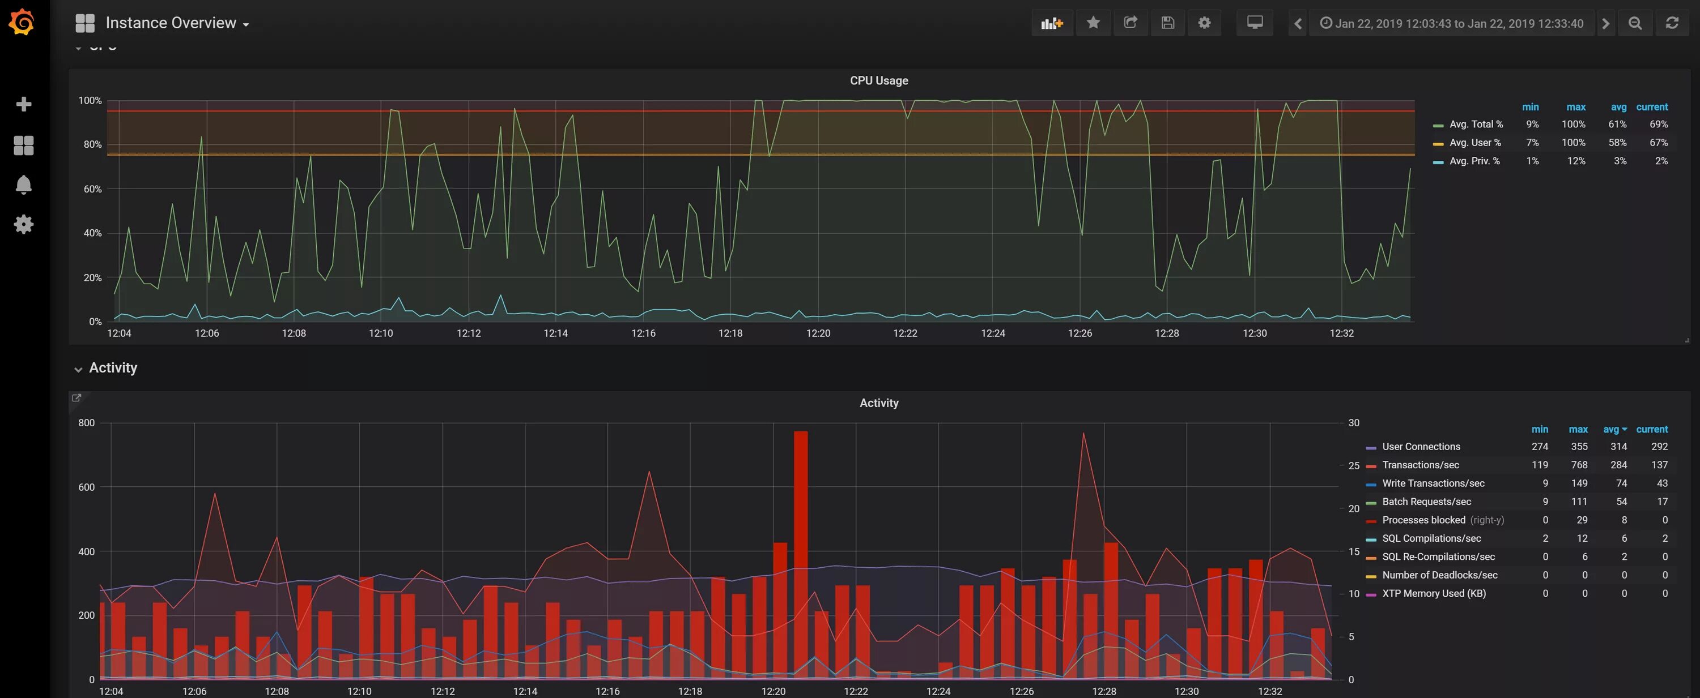
Task: Open the Instance Overview dashboard dropdown
Action: coord(170,23)
